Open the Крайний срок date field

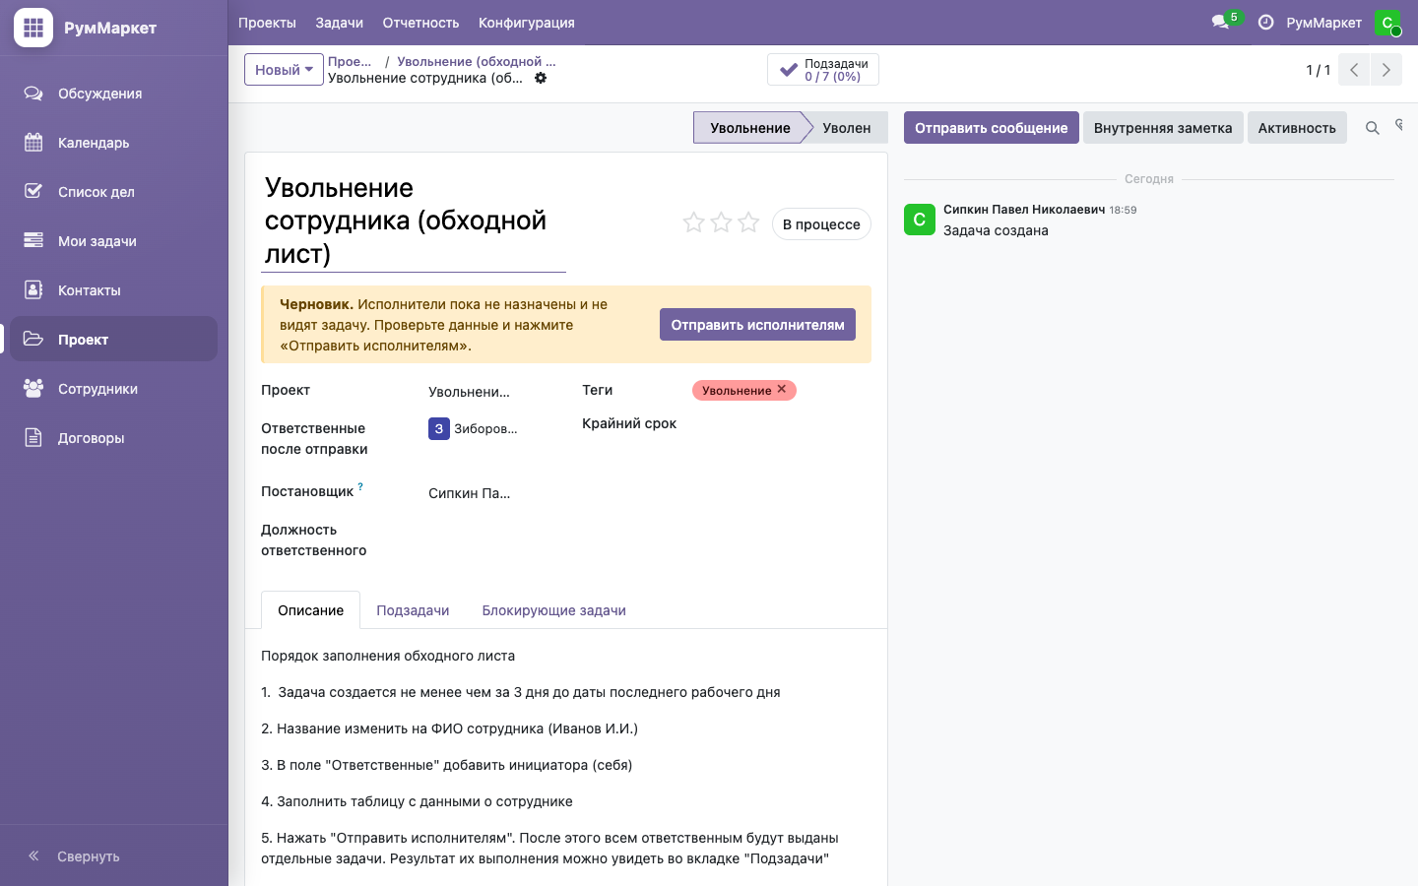[781, 423]
